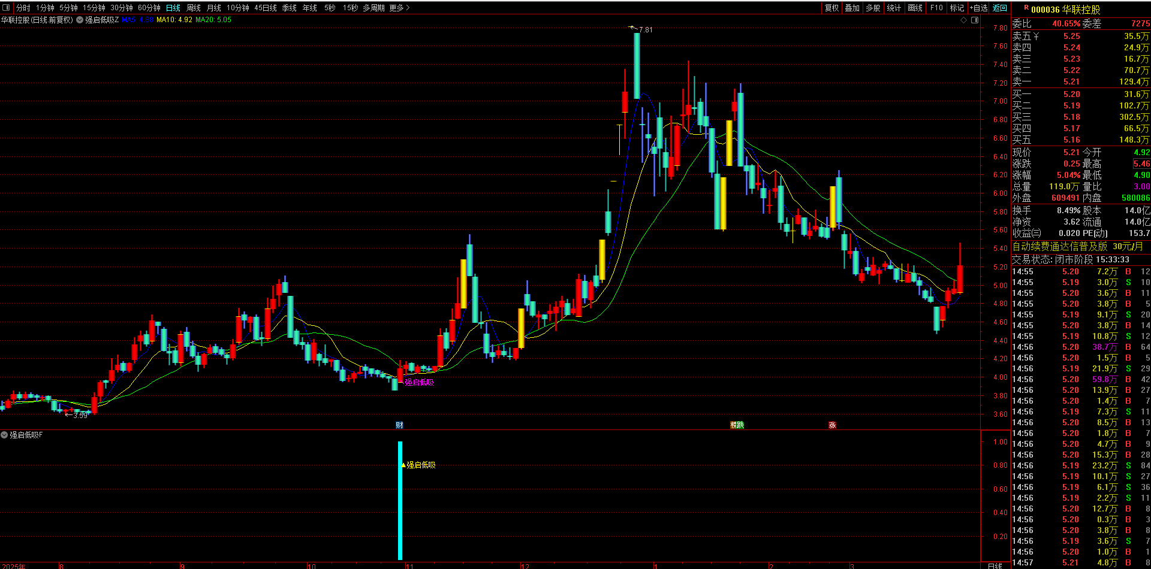Switch to the 30分钟 period tab
This screenshot has width=1151, height=569.
(x=121, y=8)
